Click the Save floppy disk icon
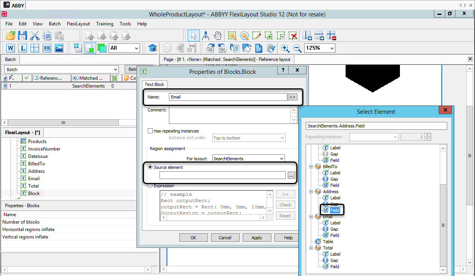Image resolution: width=475 pixels, height=276 pixels. click(23, 36)
